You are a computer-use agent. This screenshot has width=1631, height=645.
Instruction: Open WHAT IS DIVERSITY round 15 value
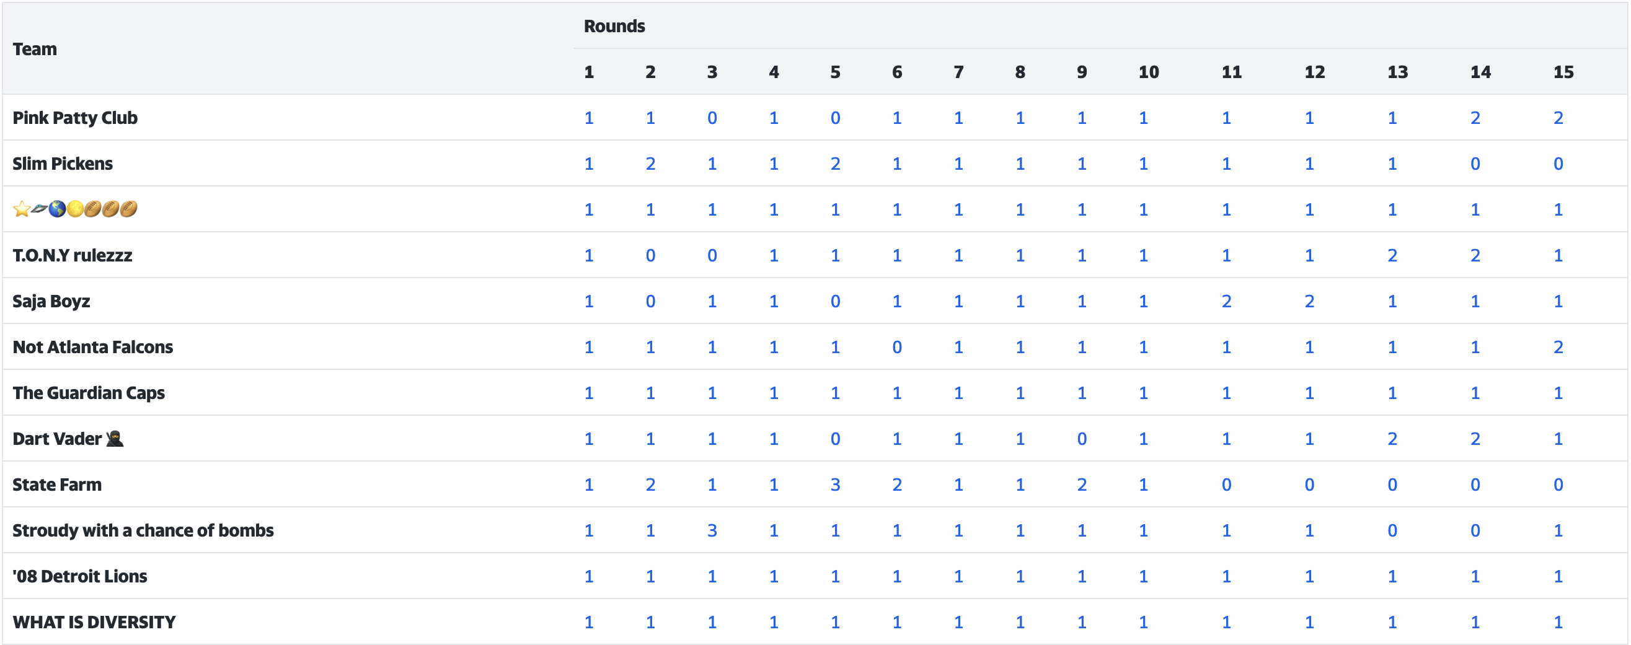tap(1558, 621)
